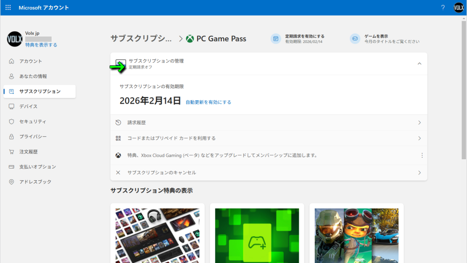Open the three-dot menu on upgrade row
This screenshot has height=263, width=467.
422,155
